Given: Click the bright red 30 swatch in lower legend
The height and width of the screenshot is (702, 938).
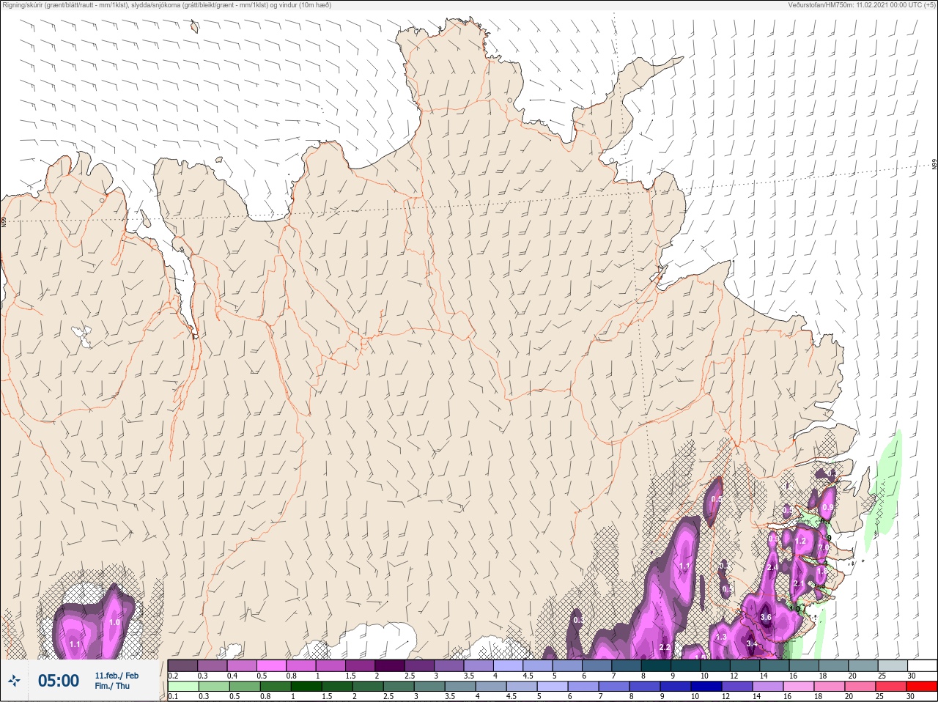Looking at the screenshot, I should (922, 687).
